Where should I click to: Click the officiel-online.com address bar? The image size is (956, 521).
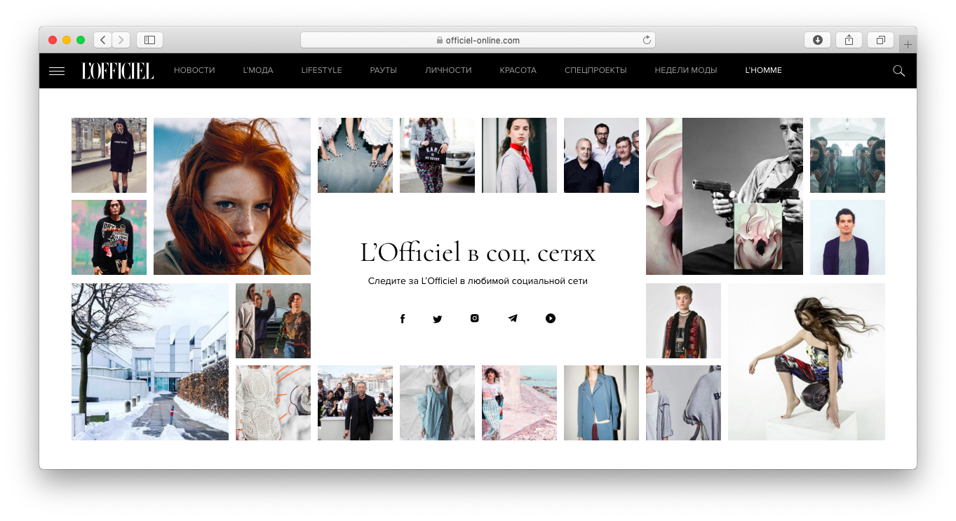pyautogui.click(x=478, y=40)
